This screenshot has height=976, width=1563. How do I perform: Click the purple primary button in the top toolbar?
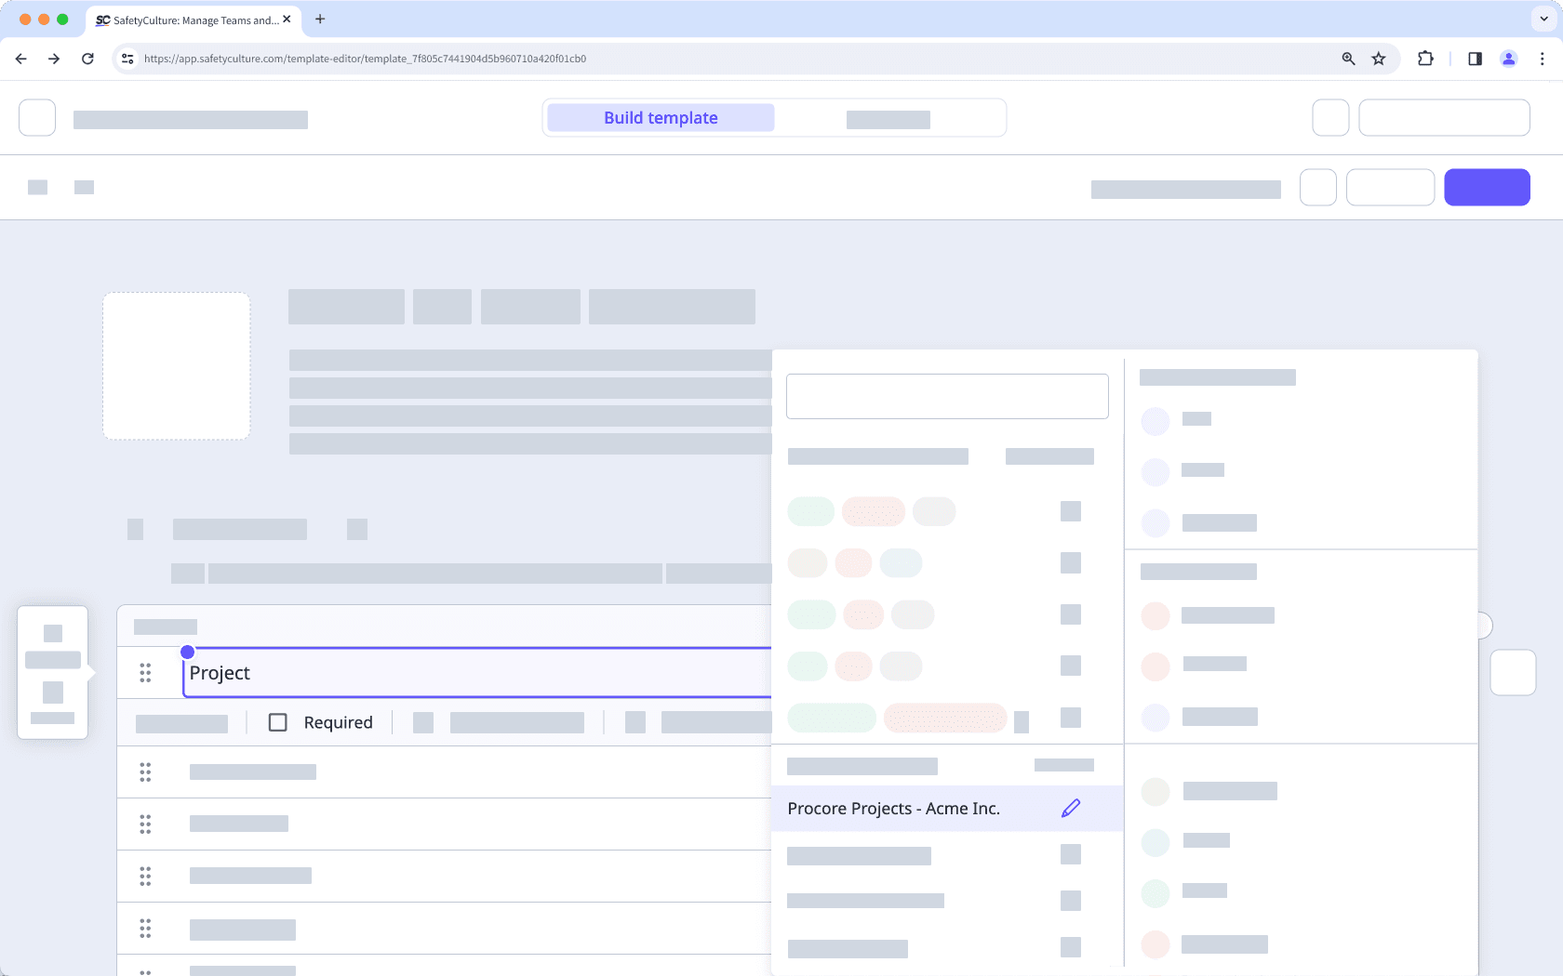click(1487, 187)
